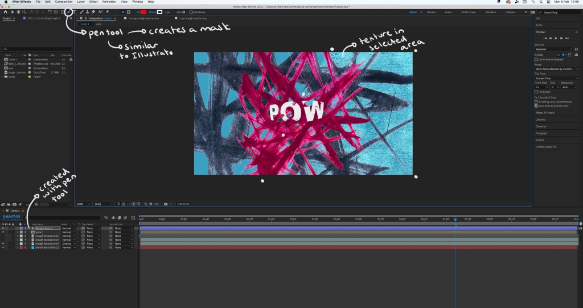This screenshot has height=308, width=583.
Task: Open the Composition menu
Action: [x=64, y=2]
